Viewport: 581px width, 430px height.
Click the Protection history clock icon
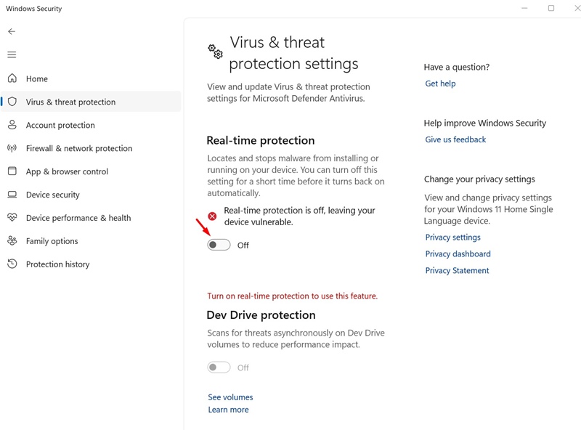[x=12, y=264]
